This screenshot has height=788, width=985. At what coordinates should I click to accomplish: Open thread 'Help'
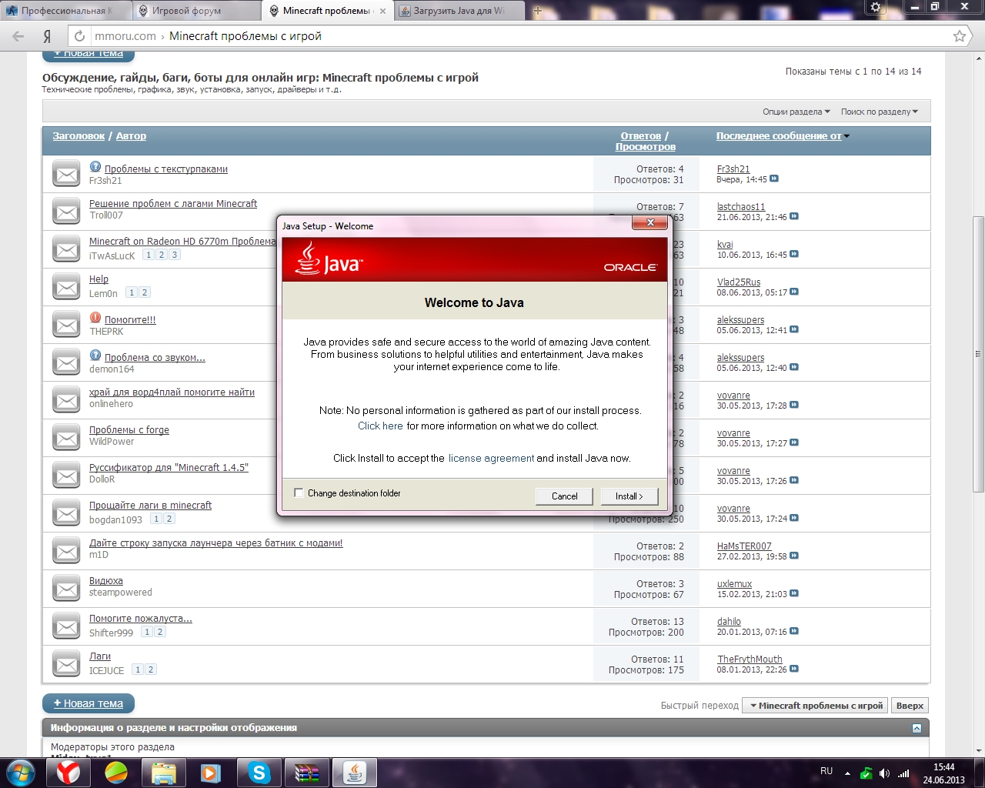[98, 279]
